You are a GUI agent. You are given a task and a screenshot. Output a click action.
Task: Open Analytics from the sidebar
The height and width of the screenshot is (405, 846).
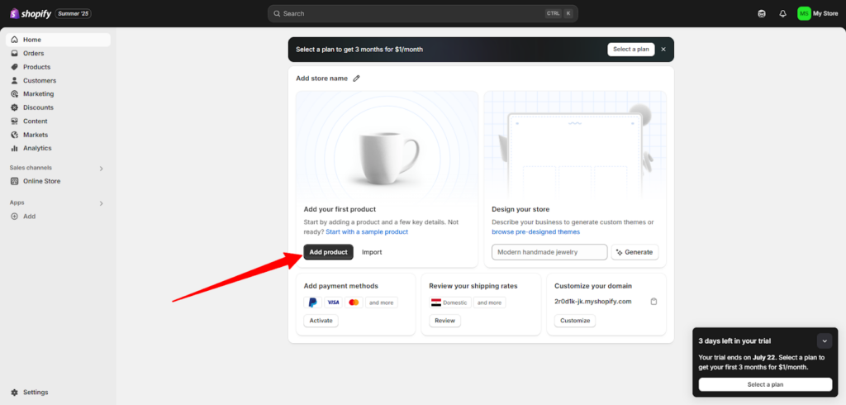click(x=37, y=149)
